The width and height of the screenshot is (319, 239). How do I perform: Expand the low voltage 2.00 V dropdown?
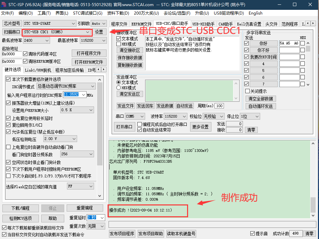[x=60, y=139]
